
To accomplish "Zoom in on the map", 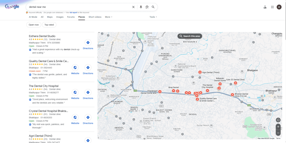I will click(278, 127).
